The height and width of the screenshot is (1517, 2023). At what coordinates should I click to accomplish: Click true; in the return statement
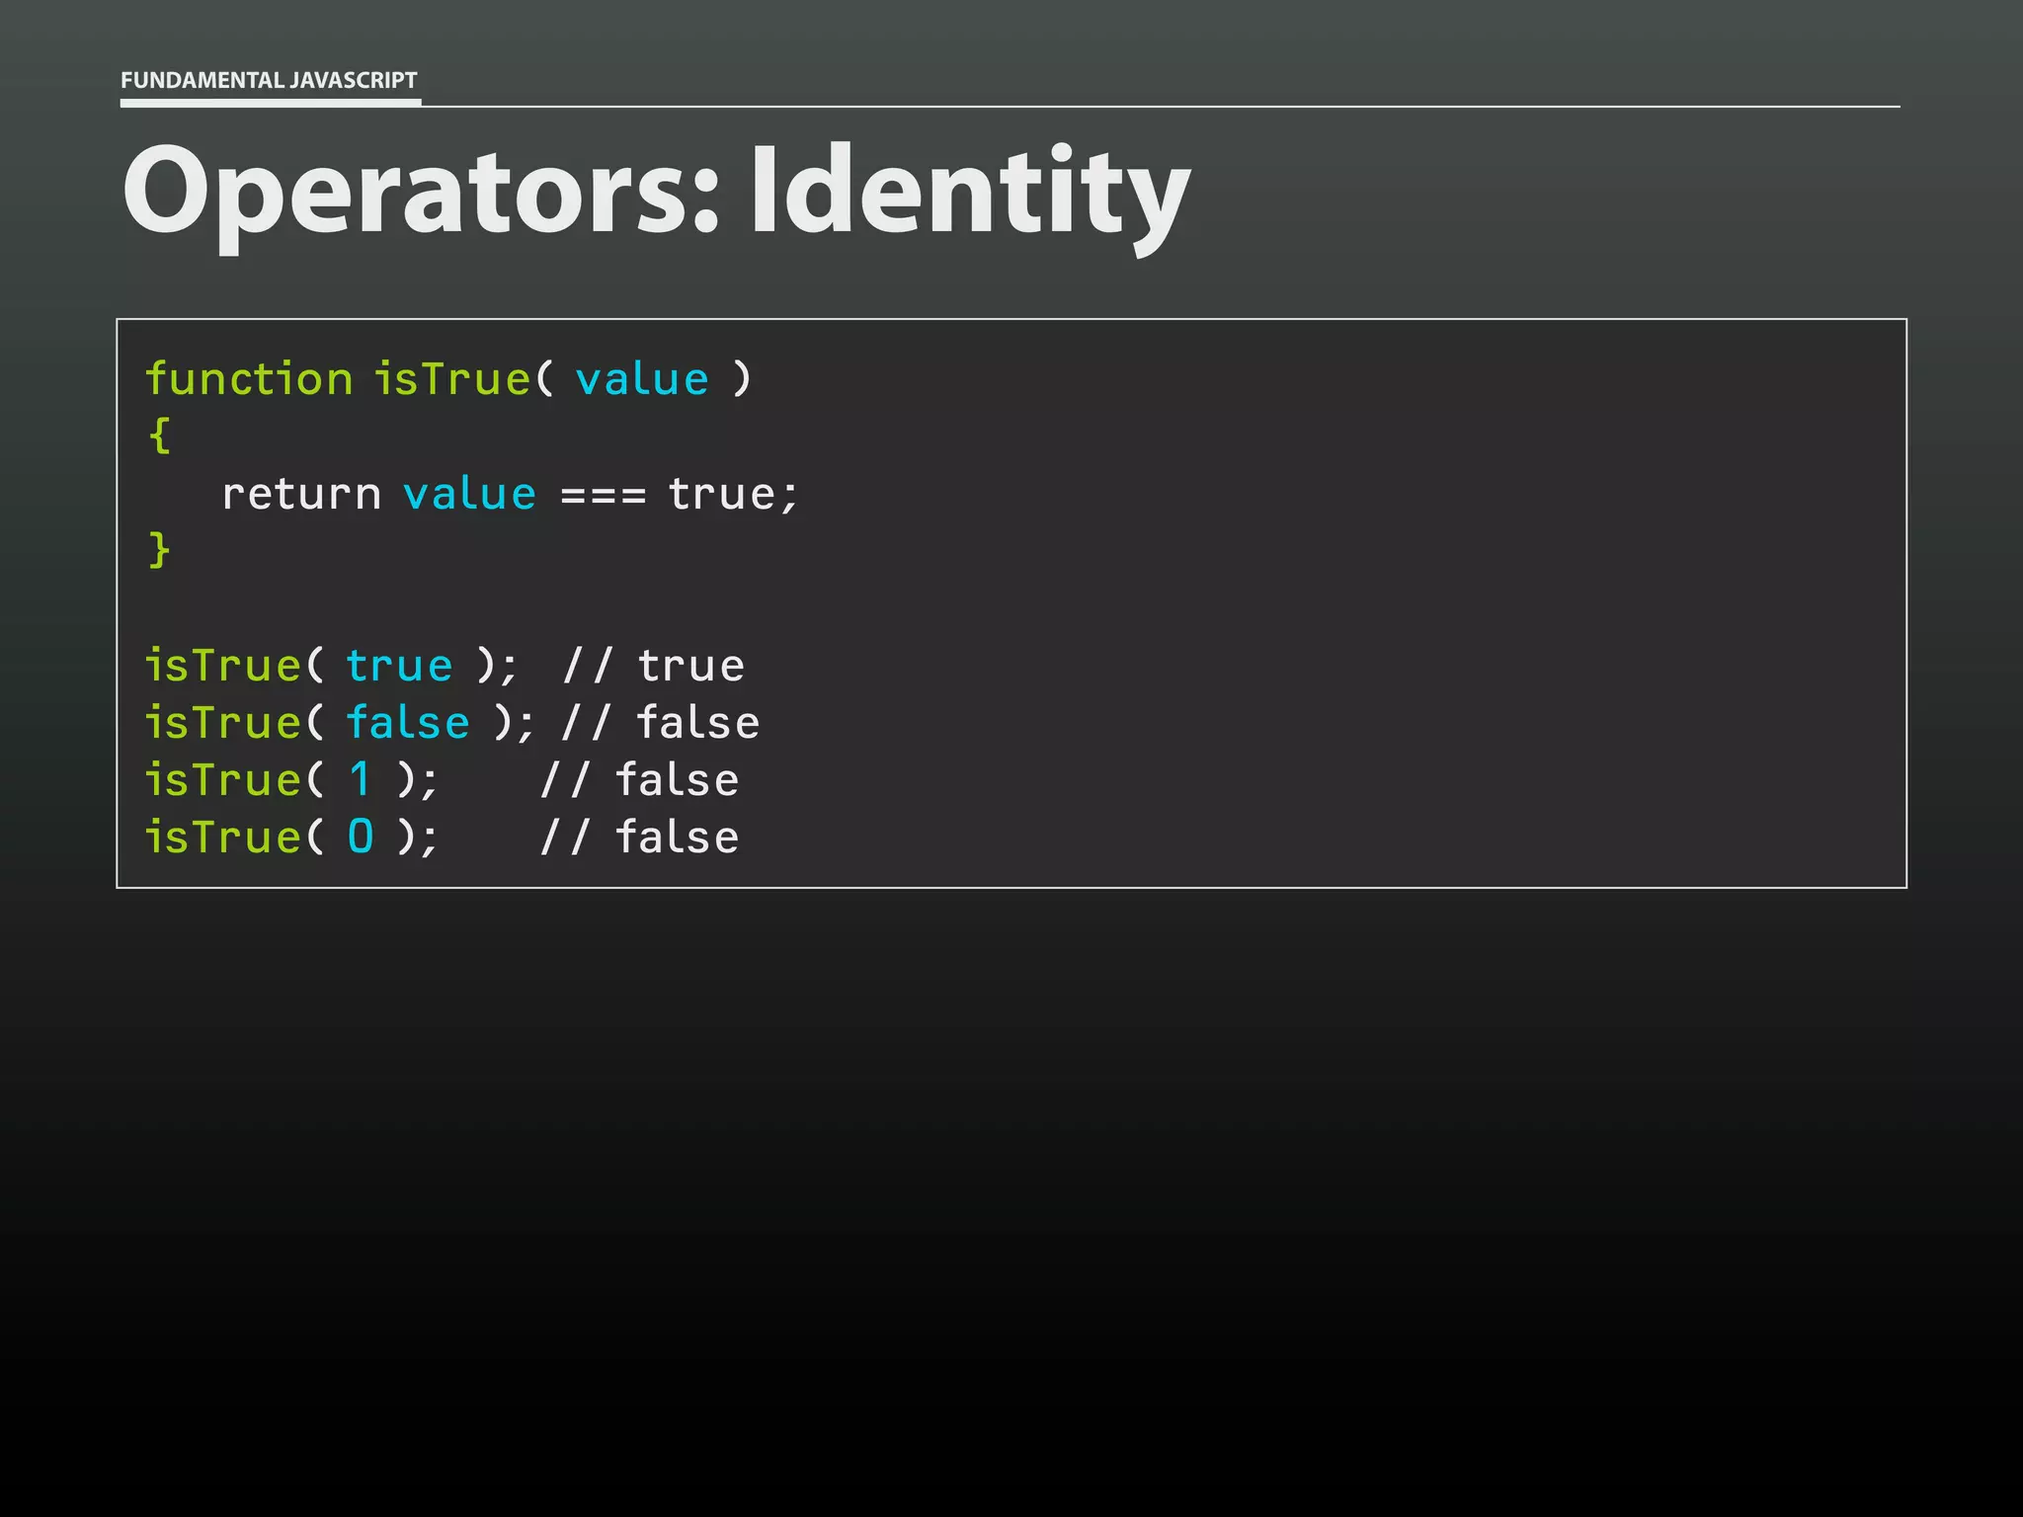point(732,494)
